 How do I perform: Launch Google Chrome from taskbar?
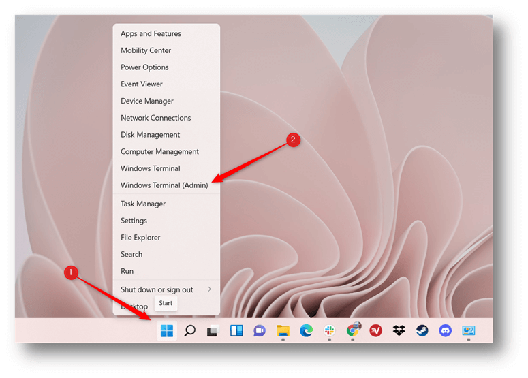point(353,330)
